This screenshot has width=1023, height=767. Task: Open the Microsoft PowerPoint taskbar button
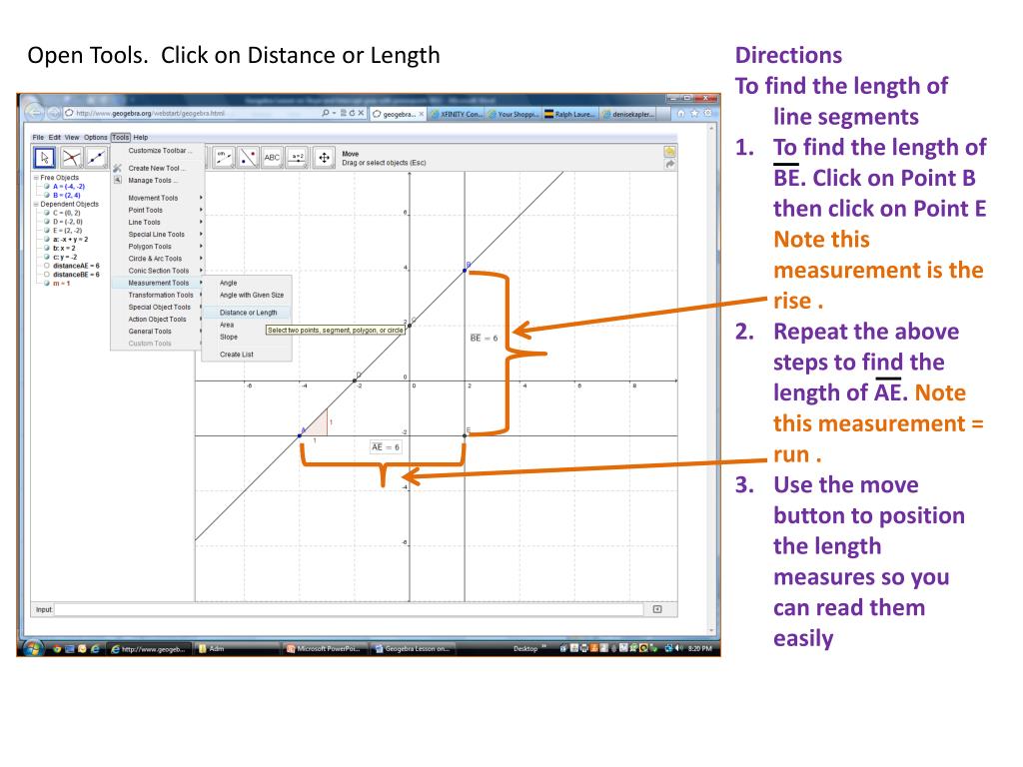(325, 649)
